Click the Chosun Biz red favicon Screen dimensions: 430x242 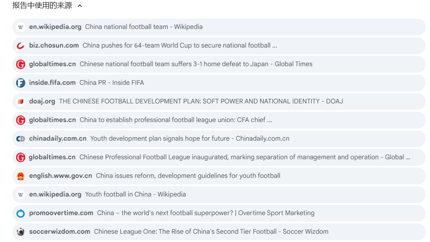click(x=21, y=46)
